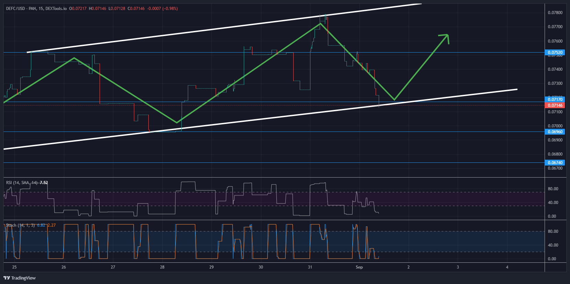Click date 29 on the time axis
The width and height of the screenshot is (570, 284).
pos(212,267)
